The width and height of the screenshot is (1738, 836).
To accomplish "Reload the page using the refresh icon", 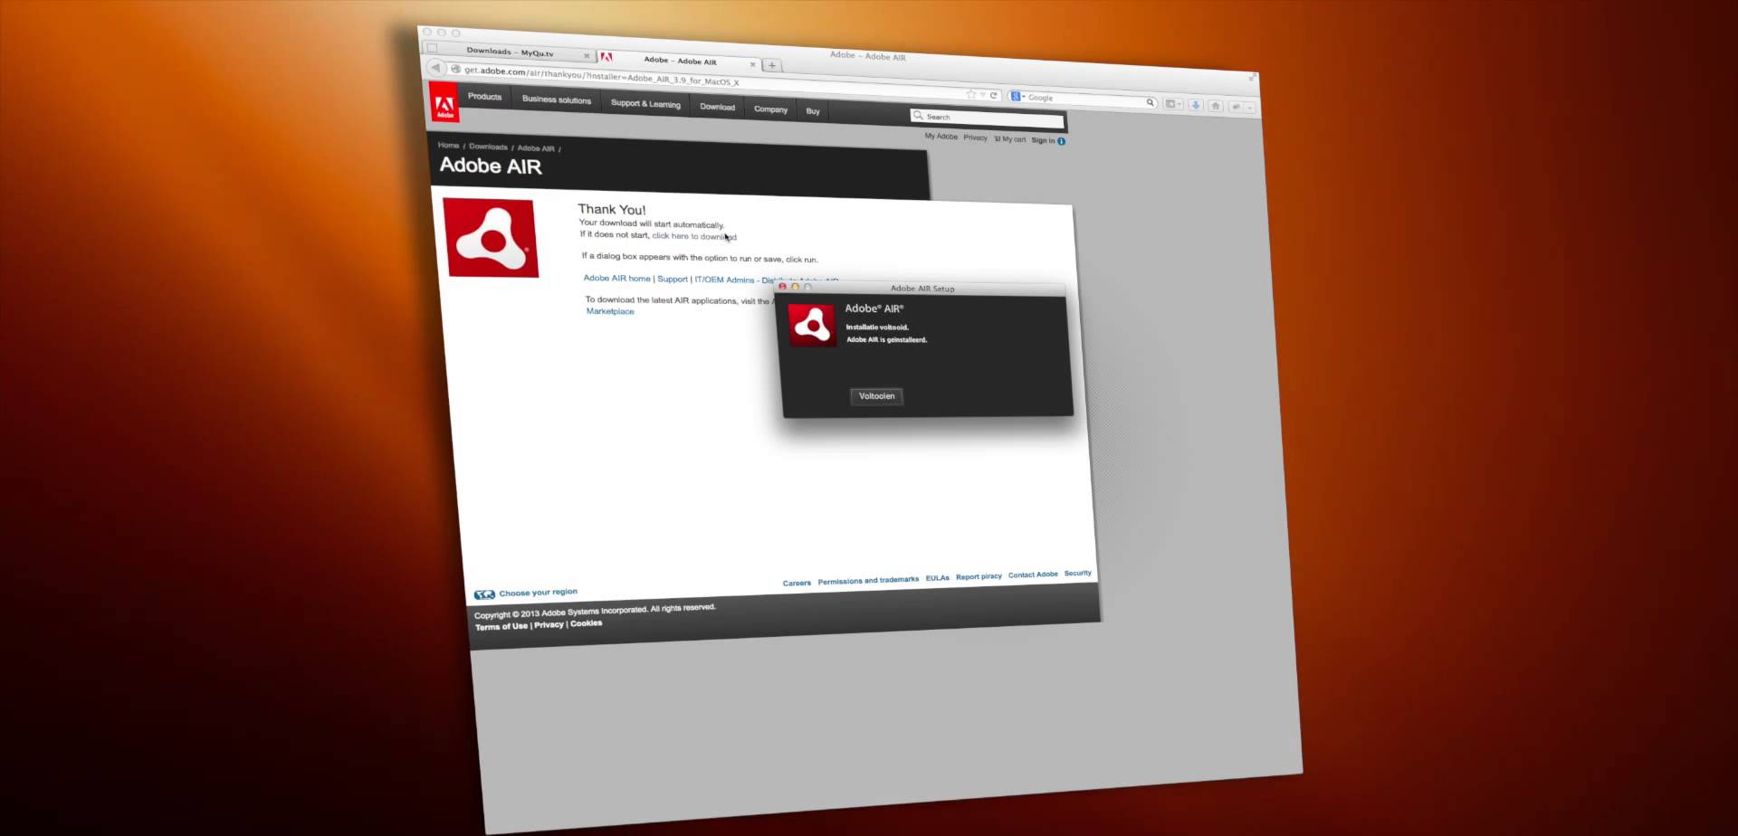I will click(993, 95).
